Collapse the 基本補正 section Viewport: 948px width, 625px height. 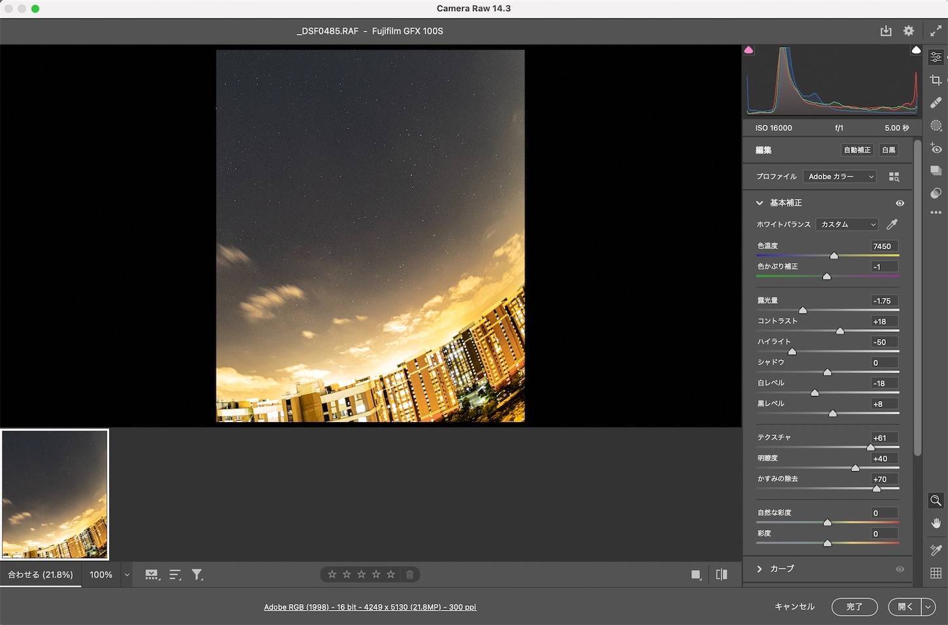pyautogui.click(x=759, y=203)
